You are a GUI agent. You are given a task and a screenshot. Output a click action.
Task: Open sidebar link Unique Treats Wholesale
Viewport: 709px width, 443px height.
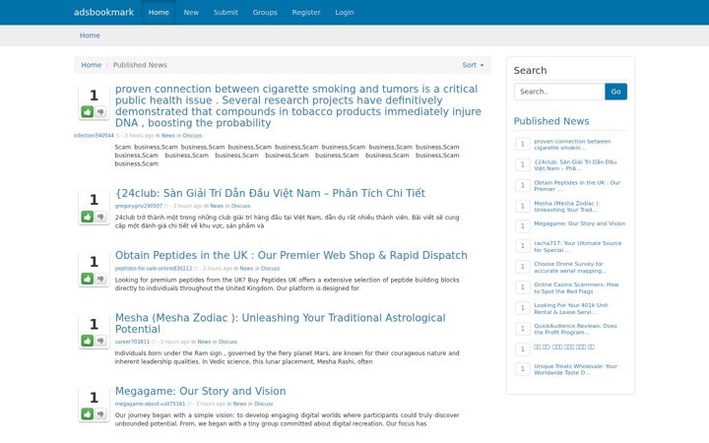[576, 369]
